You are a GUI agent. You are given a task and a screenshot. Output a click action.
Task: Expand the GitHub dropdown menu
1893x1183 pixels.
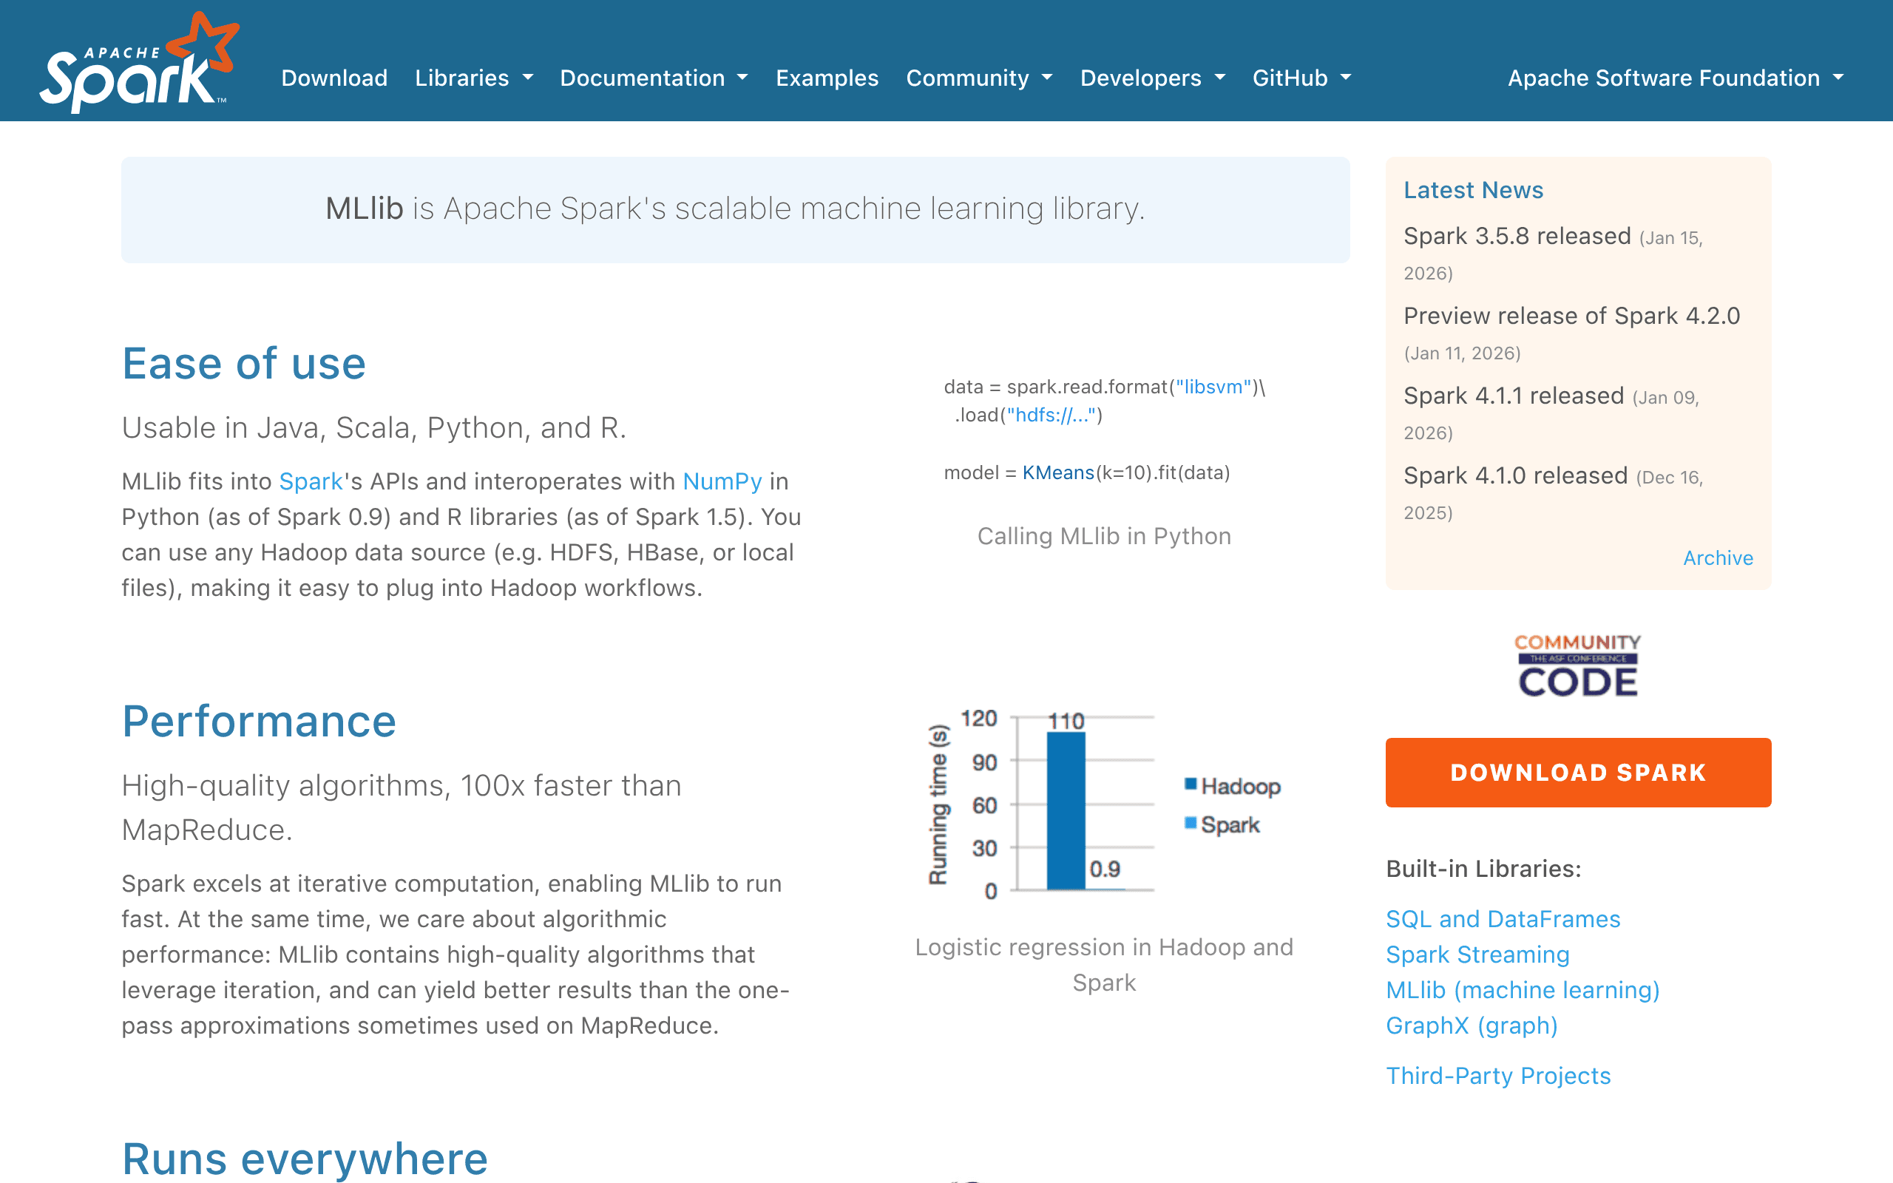(1301, 78)
